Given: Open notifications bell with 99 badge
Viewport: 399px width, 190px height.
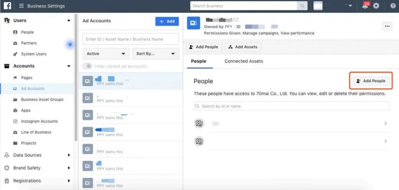Looking at the screenshot, I should click(x=365, y=5).
